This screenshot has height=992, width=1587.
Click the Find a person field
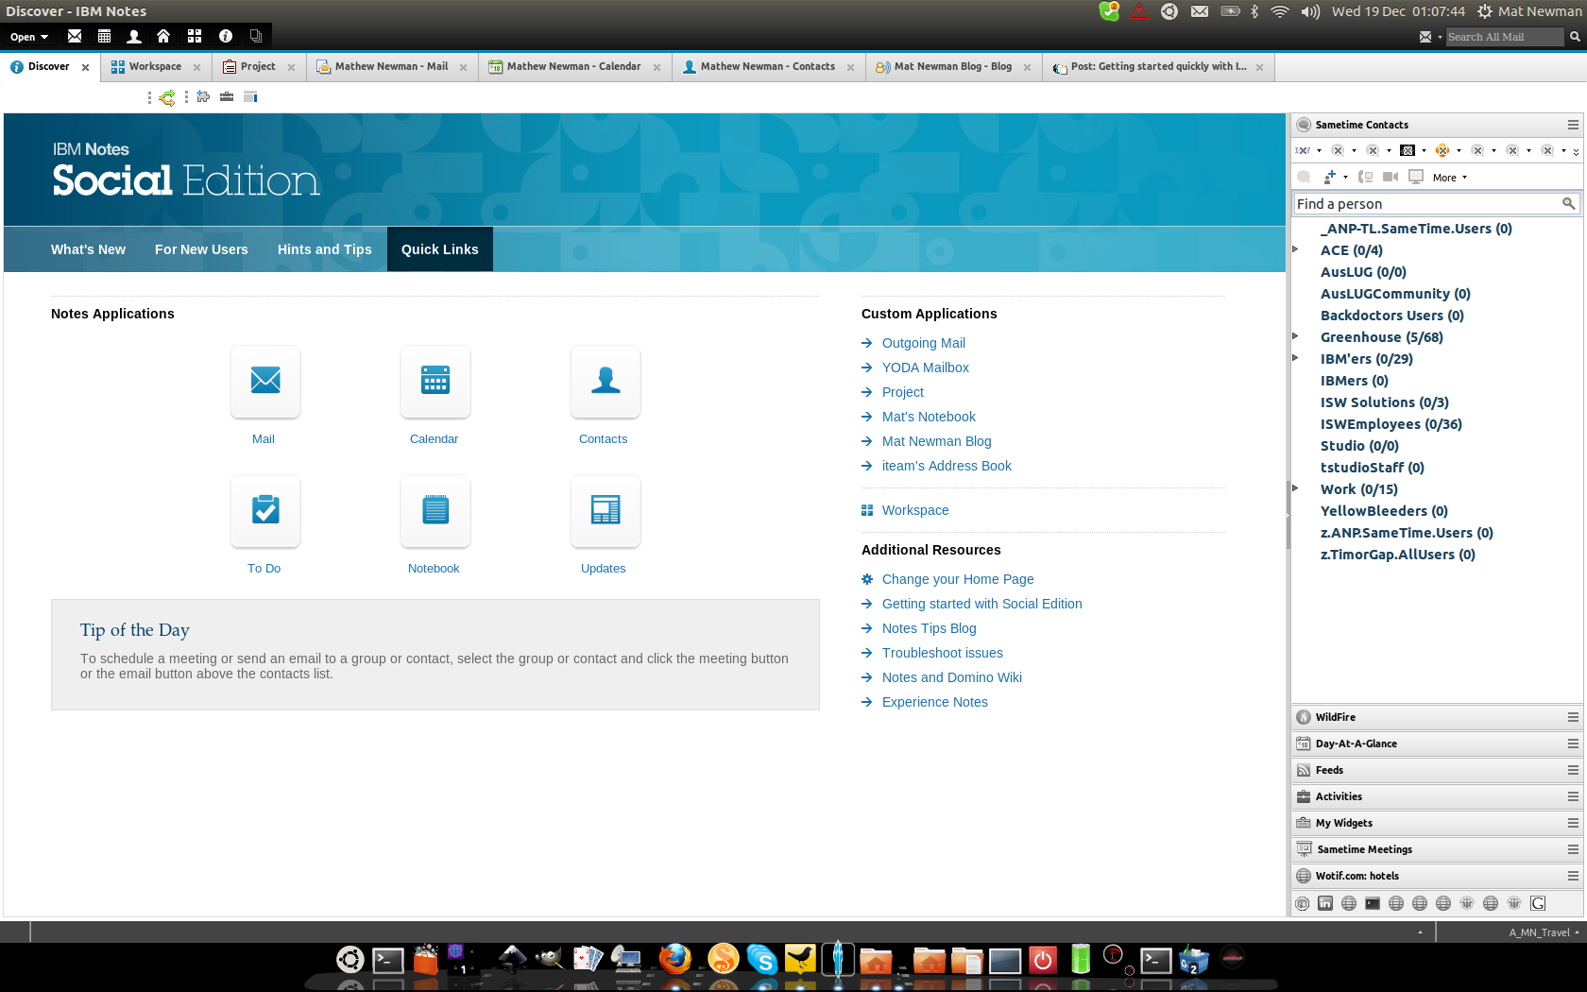[1426, 204]
